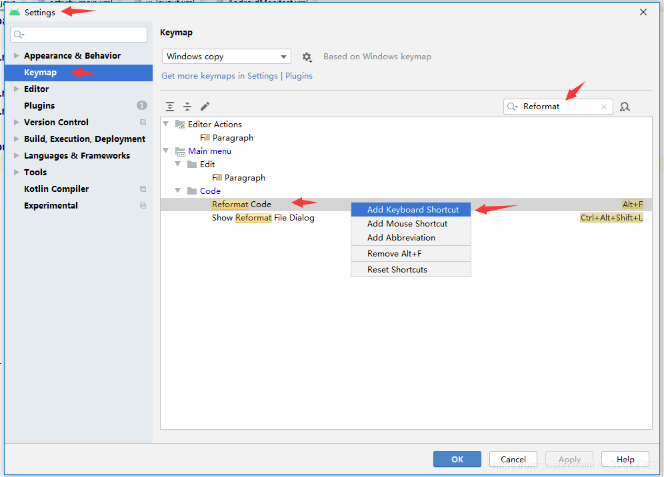Click the Editor Actions folder icon
Viewport: 664px width, 477px height.
coord(180,124)
